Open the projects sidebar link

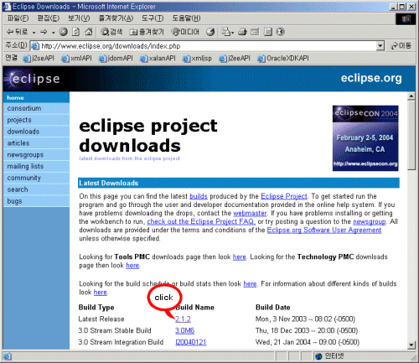[x=19, y=120]
